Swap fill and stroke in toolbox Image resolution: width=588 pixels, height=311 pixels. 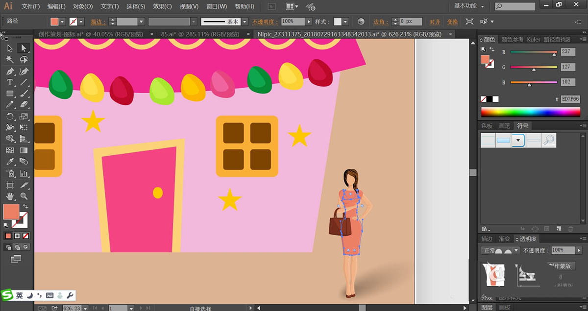click(25, 206)
